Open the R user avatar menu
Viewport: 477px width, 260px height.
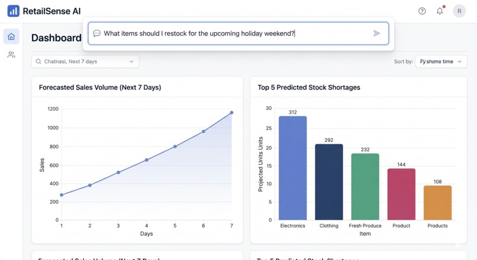tap(459, 11)
